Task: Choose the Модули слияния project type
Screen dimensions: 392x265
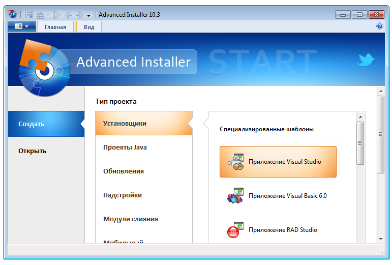Action: tap(144, 219)
